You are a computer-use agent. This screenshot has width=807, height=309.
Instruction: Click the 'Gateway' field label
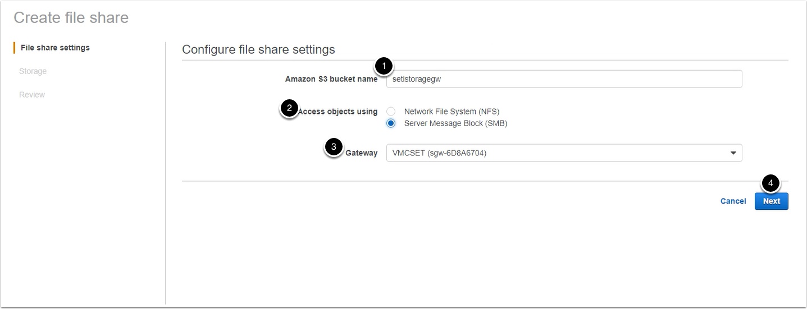click(361, 153)
